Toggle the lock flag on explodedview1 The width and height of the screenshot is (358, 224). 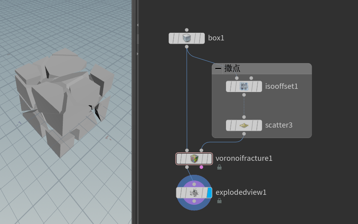pyautogui.click(x=184, y=193)
